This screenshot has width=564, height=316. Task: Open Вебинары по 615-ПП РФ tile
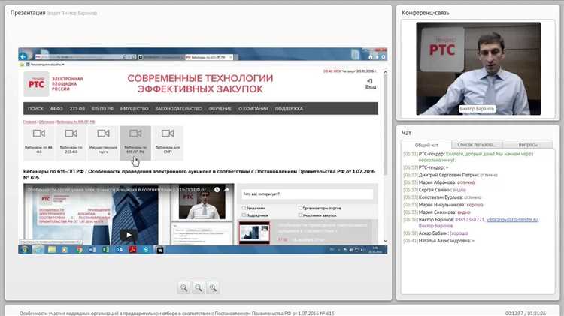(135, 143)
